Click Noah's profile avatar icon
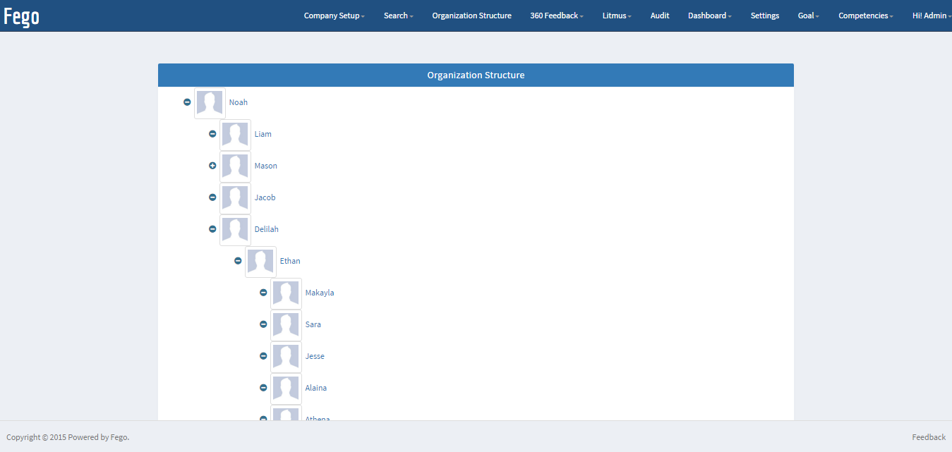Viewport: 952px width, 452px height. [x=210, y=103]
